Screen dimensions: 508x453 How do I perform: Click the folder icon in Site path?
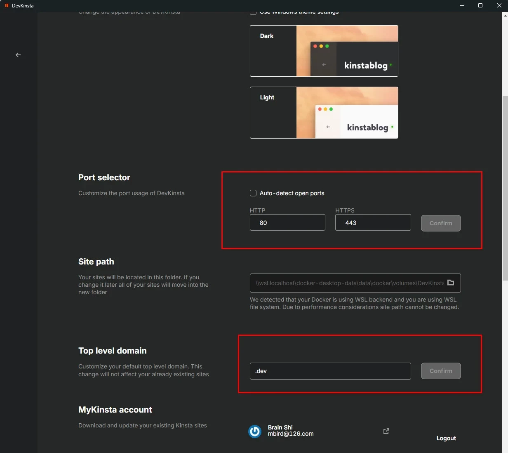(x=451, y=283)
